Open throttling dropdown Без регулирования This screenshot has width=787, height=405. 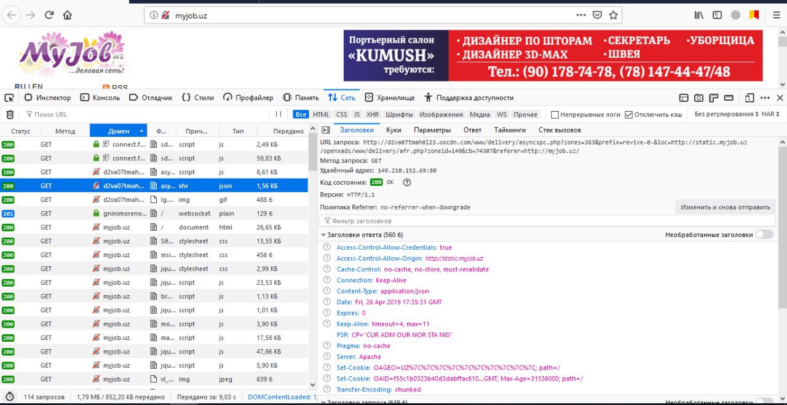726,114
